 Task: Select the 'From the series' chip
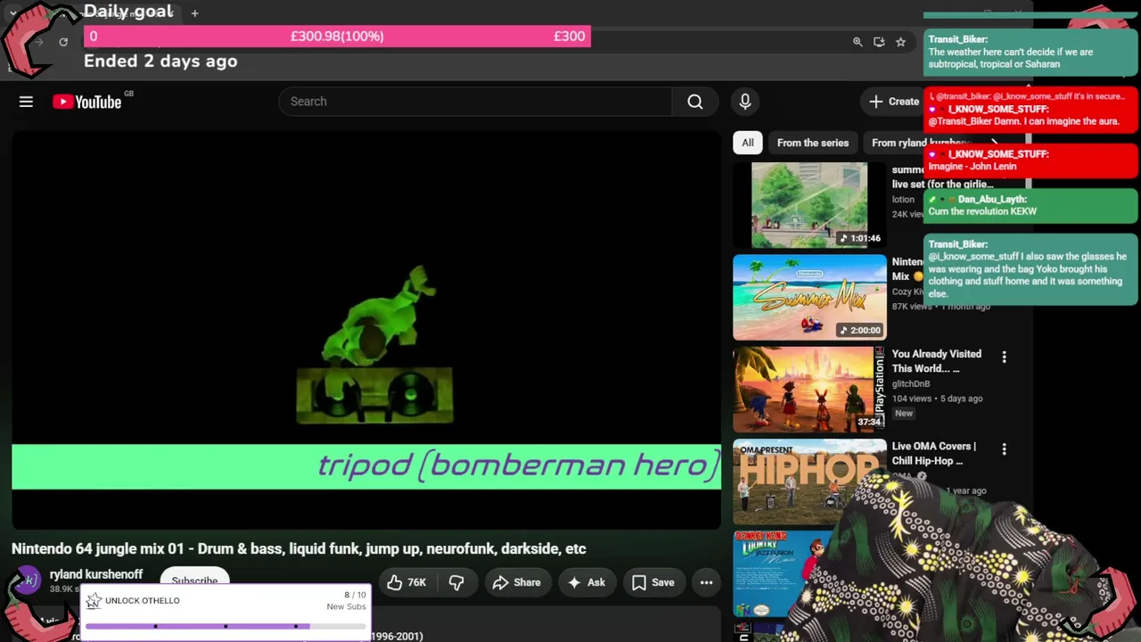coord(813,143)
